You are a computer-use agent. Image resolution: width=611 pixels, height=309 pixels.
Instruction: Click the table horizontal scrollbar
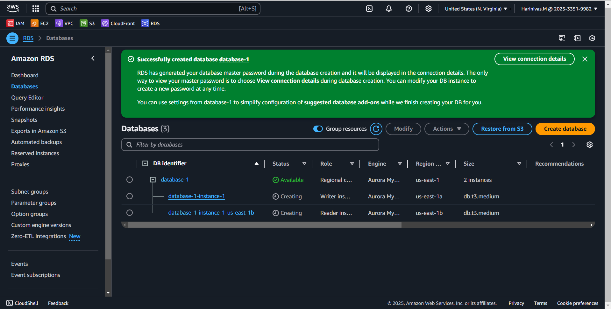coord(265,225)
